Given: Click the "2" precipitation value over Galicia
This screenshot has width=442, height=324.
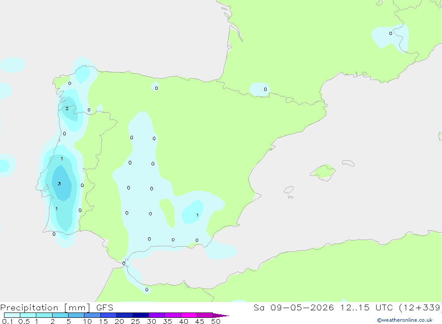Looking at the screenshot, I should 67,109.
